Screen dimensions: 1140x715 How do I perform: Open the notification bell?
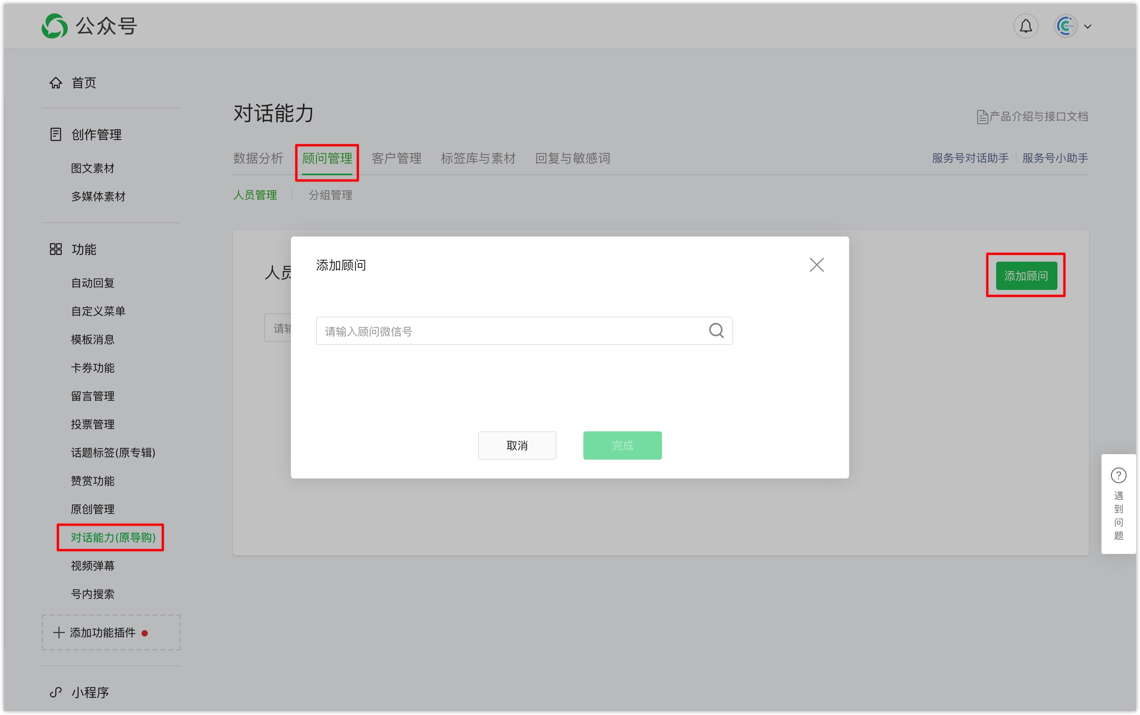tap(1025, 26)
